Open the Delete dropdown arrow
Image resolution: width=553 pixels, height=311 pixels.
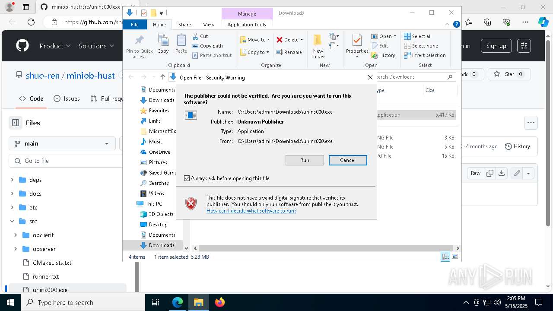(x=302, y=40)
